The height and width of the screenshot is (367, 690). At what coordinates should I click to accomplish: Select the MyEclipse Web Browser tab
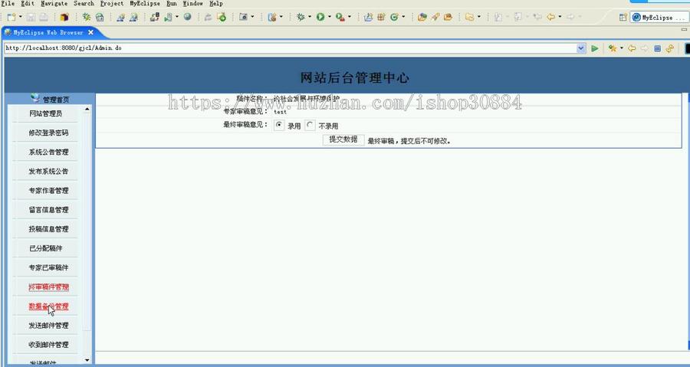pyautogui.click(x=48, y=32)
